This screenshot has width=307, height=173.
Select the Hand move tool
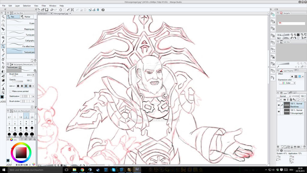(x=3, y=21)
